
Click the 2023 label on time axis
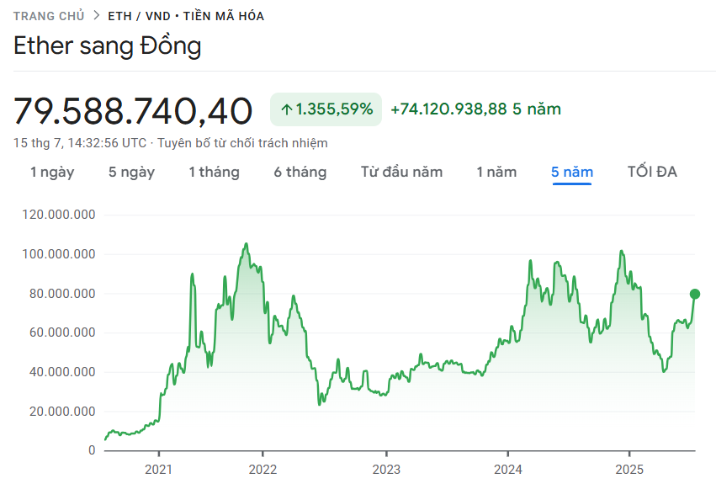pyautogui.click(x=386, y=468)
